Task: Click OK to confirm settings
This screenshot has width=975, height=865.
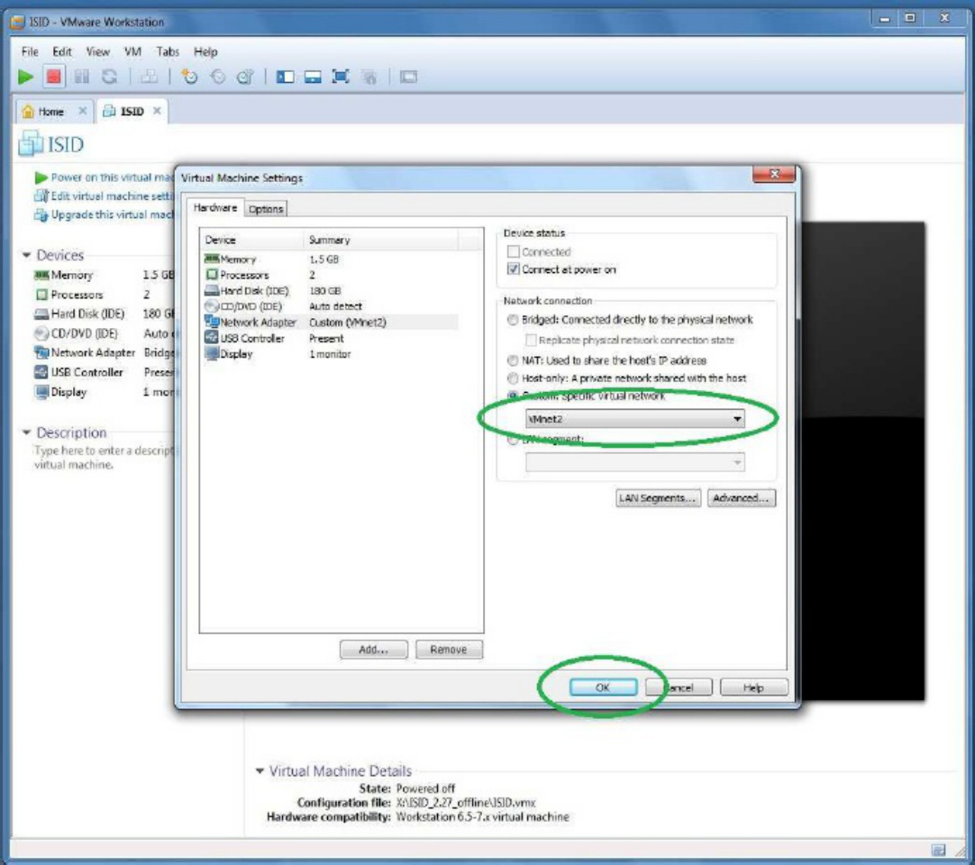Action: 603,687
